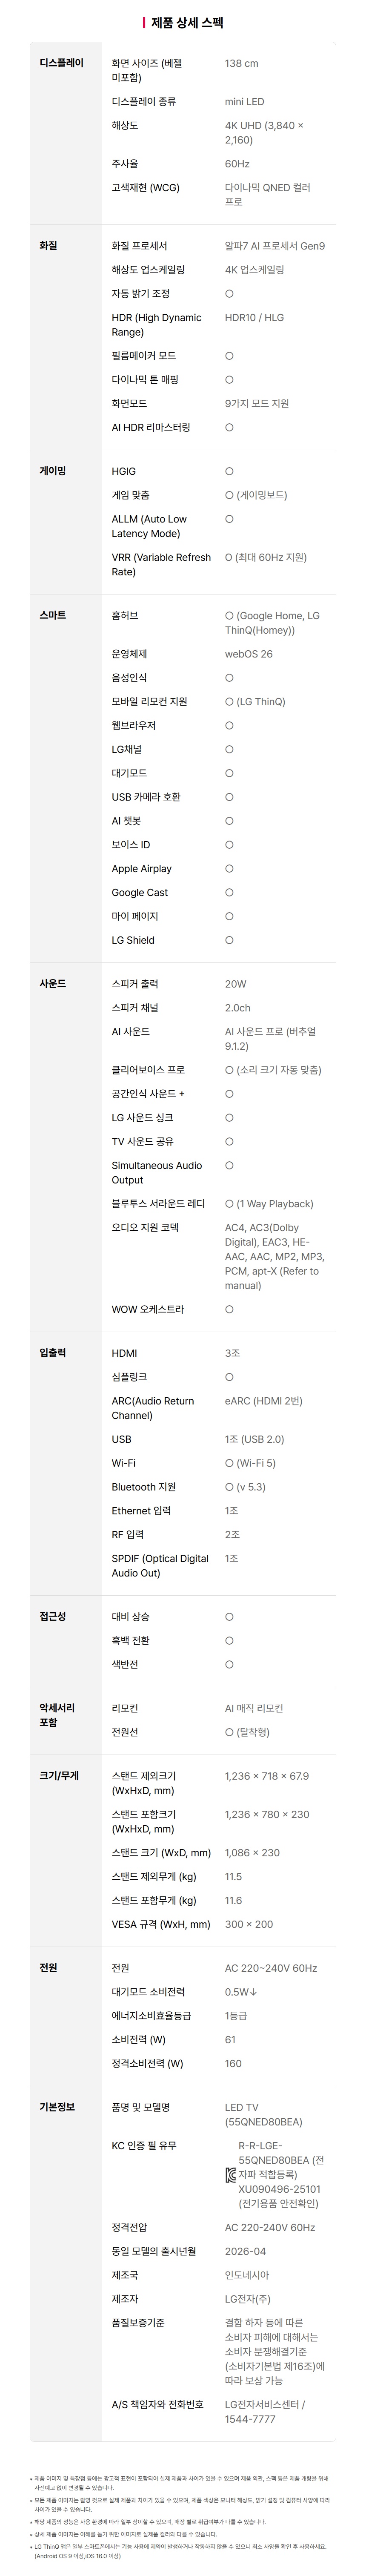Click the webOS 26 operating system value
The width and height of the screenshot is (366, 2576).
pyautogui.click(x=248, y=654)
